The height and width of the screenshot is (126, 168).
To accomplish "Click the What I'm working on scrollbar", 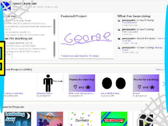I will click(54, 49).
